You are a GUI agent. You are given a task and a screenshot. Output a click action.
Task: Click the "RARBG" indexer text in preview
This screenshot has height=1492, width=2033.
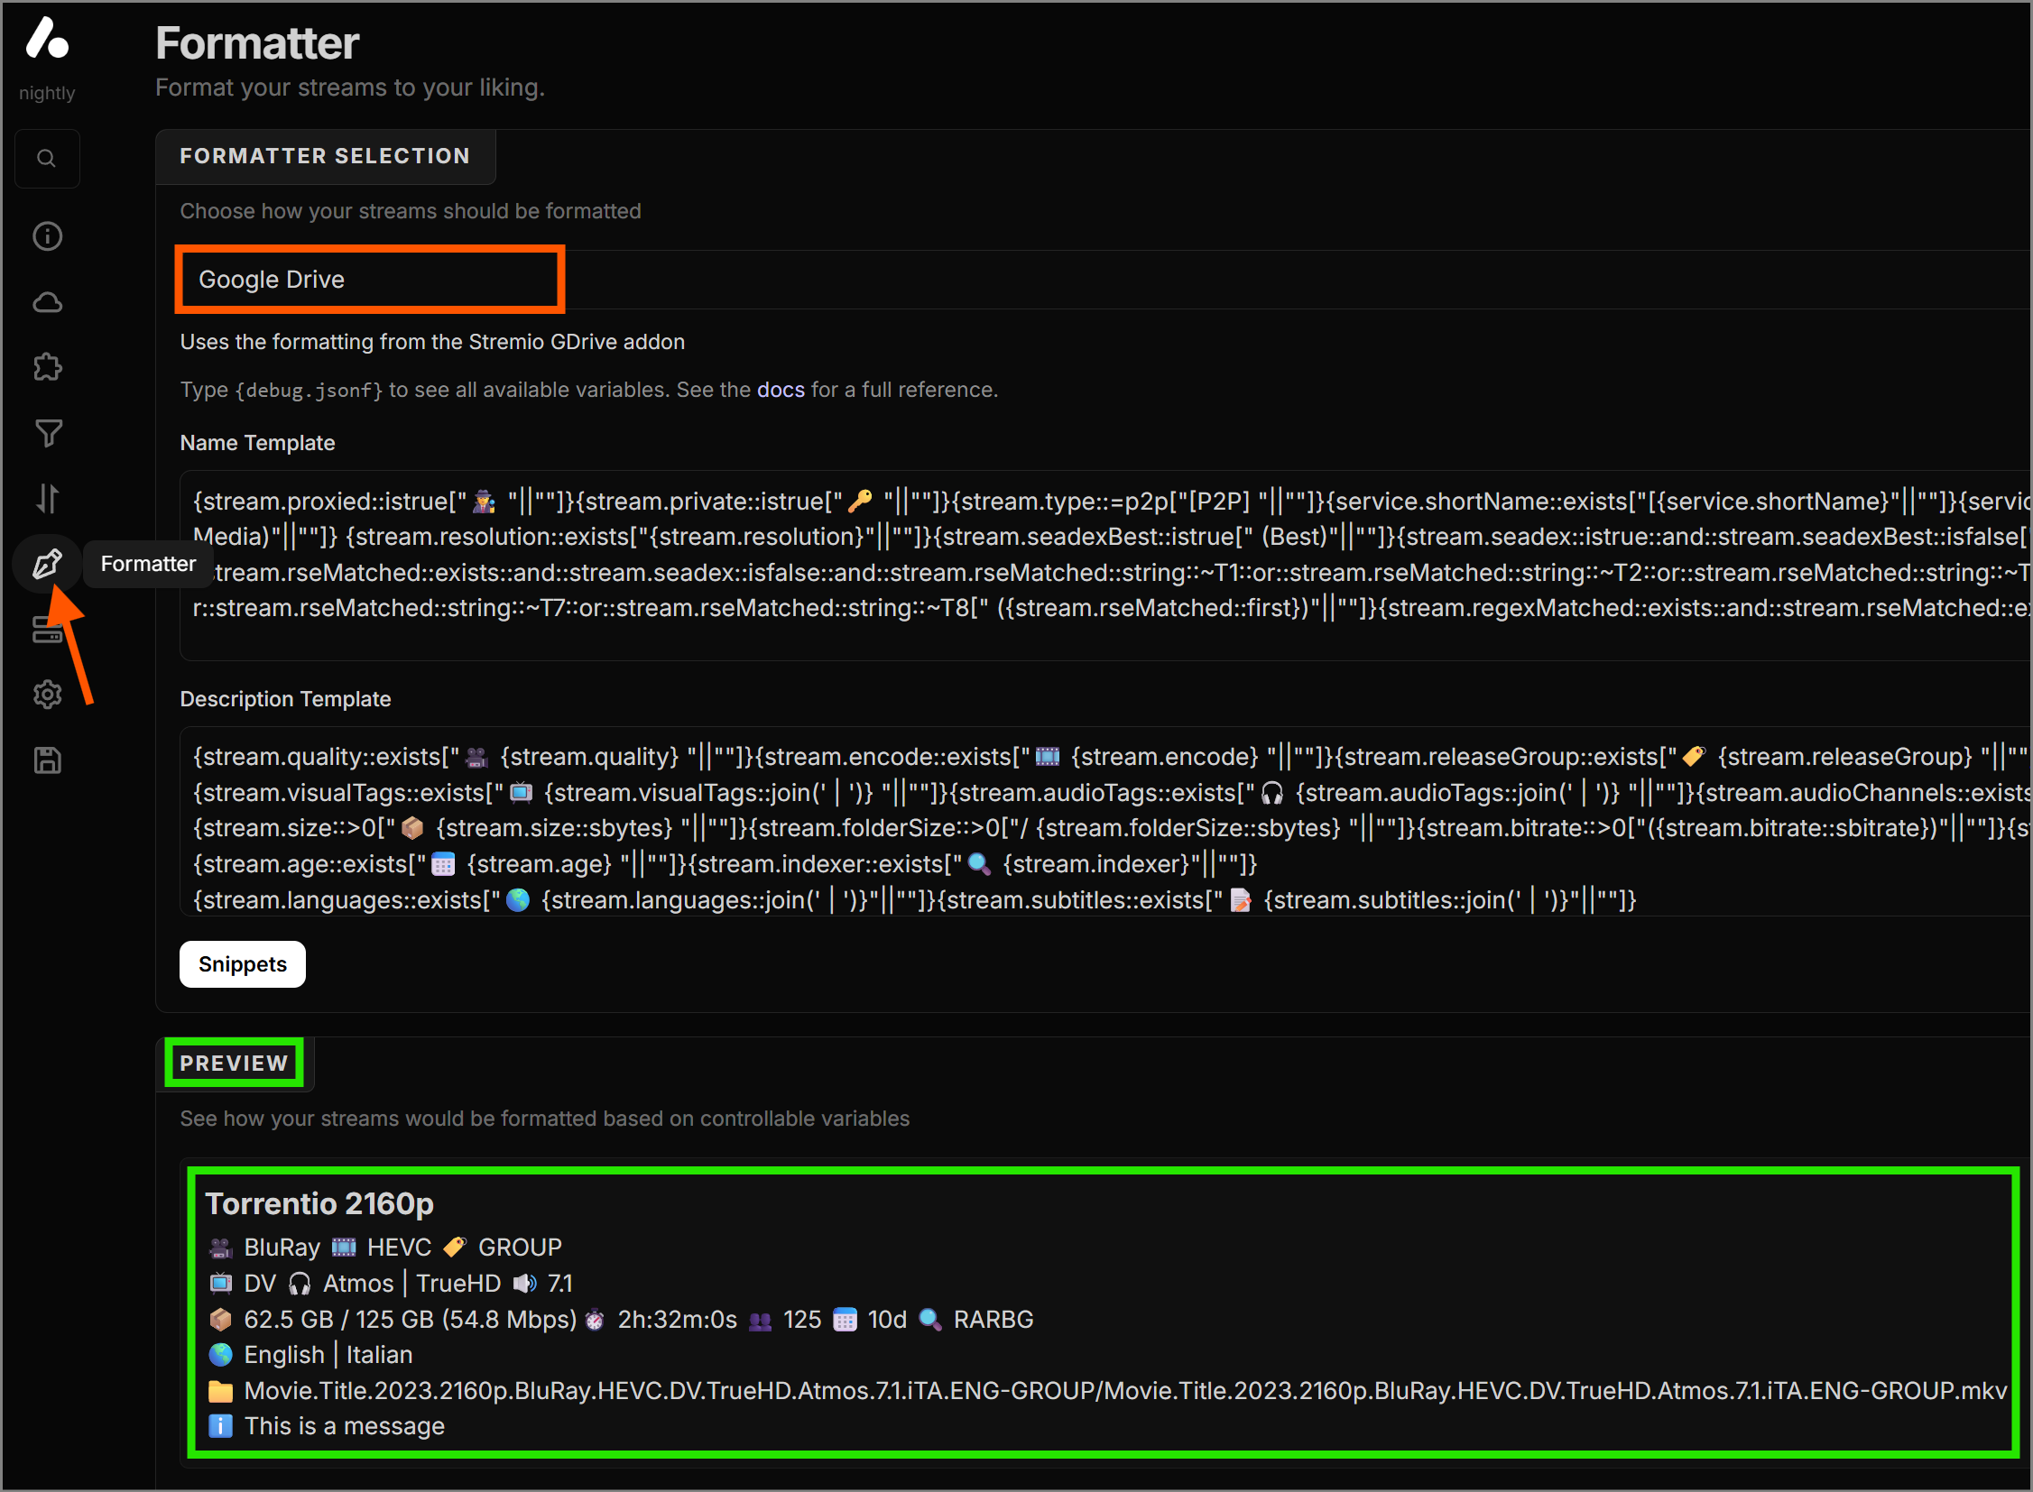(993, 1320)
